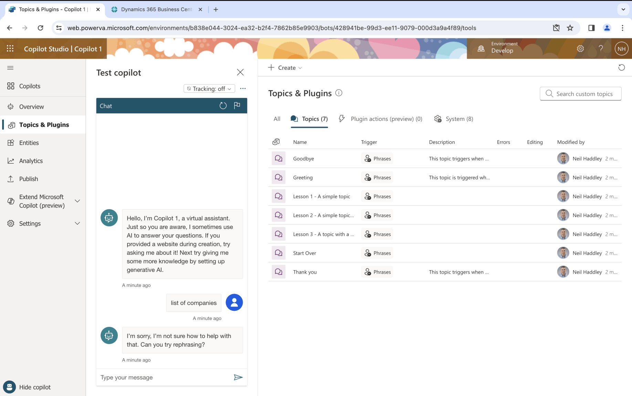This screenshot has width=632, height=396.
Task: Open the Analytics page in sidebar
Action: (31, 161)
